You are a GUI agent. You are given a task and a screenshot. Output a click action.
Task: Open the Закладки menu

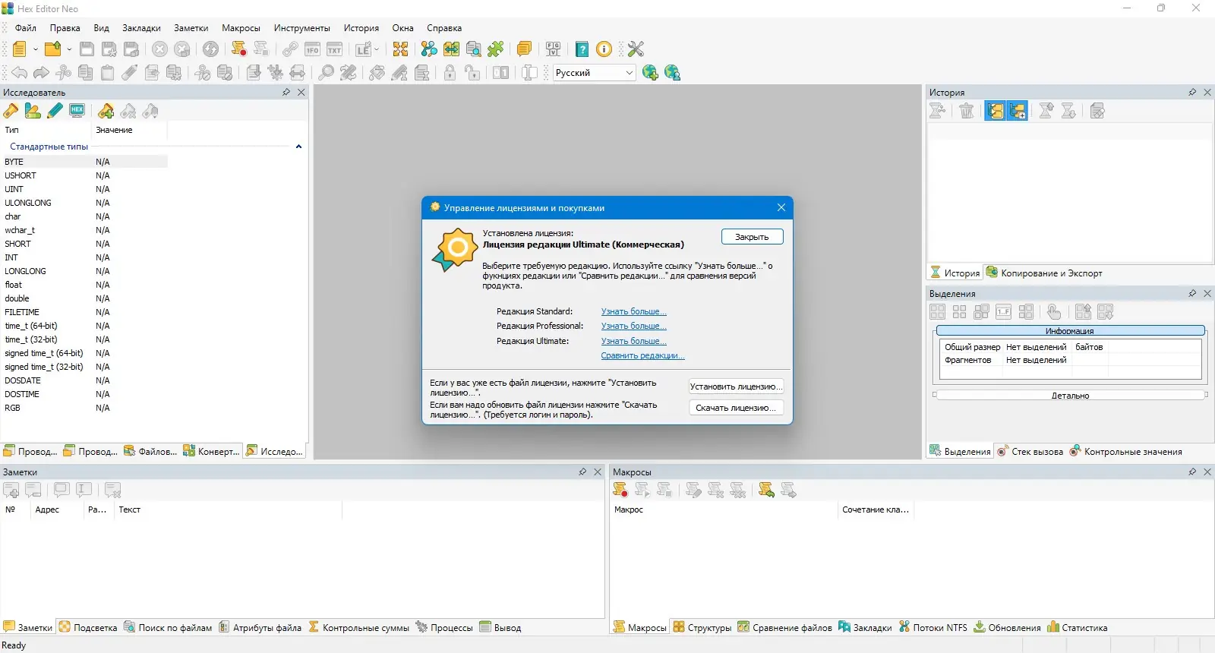[x=141, y=28]
